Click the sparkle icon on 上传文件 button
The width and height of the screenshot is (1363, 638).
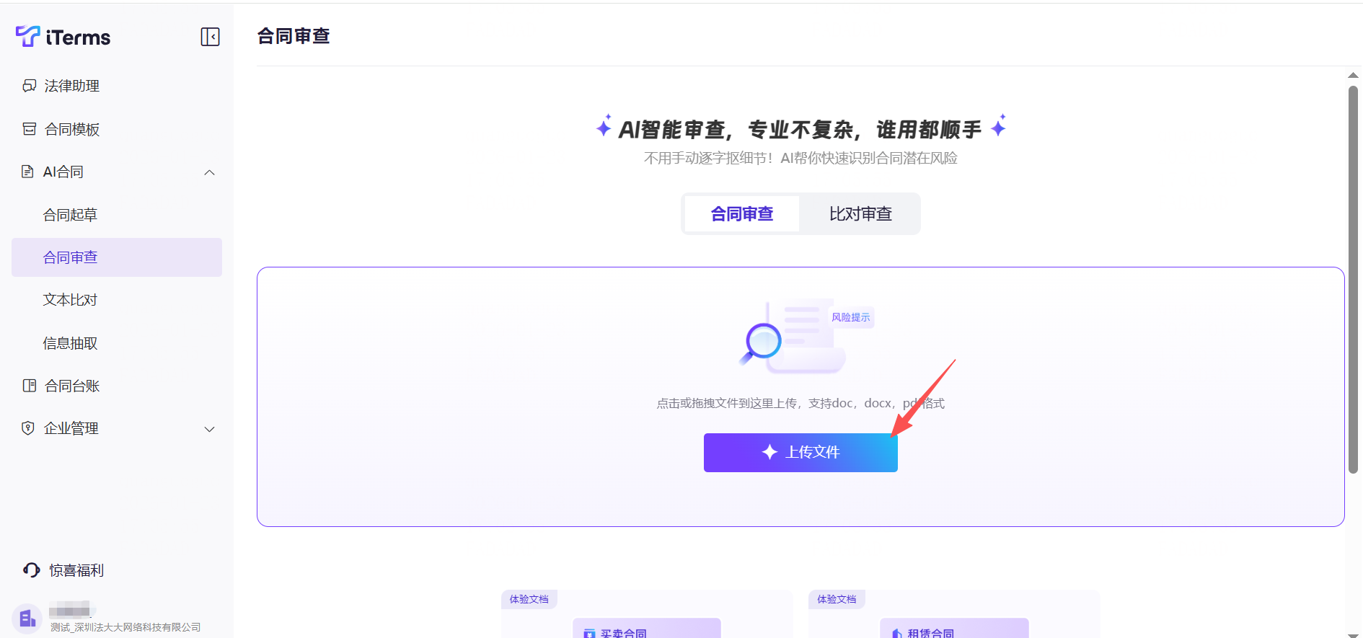769,452
